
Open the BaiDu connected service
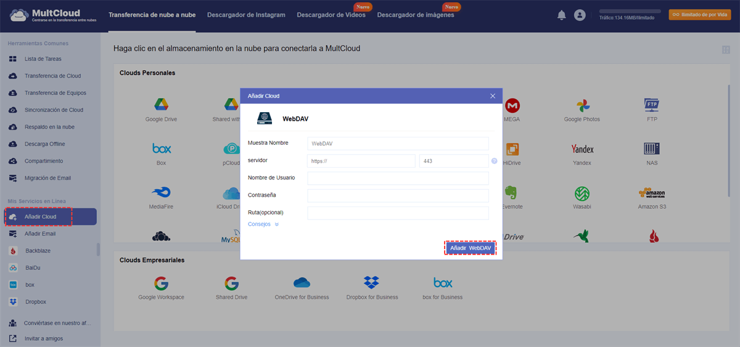(49, 267)
